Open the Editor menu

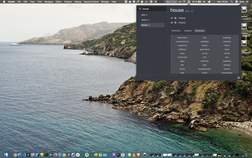click(59, 2)
